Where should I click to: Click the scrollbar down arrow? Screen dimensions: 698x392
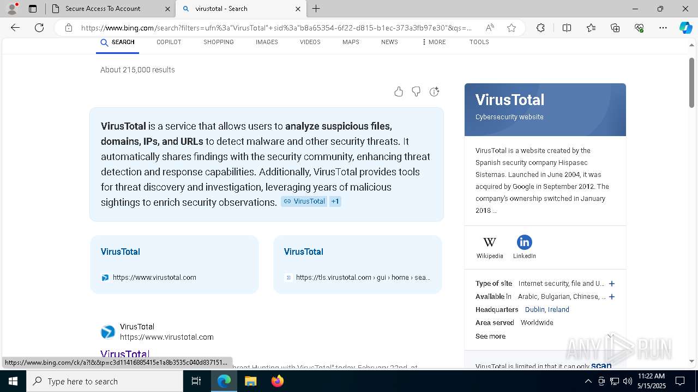point(692,361)
